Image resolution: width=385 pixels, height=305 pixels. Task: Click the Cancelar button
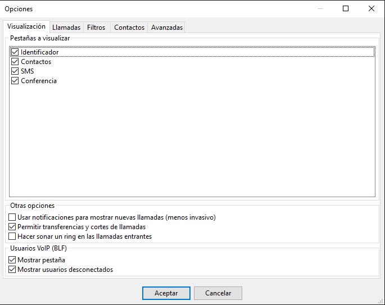coord(218,293)
